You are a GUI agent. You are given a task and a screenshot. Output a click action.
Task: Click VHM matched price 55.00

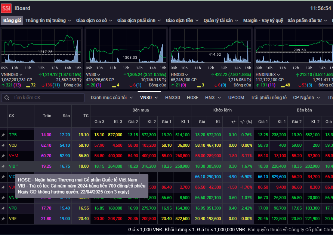pos(200,156)
